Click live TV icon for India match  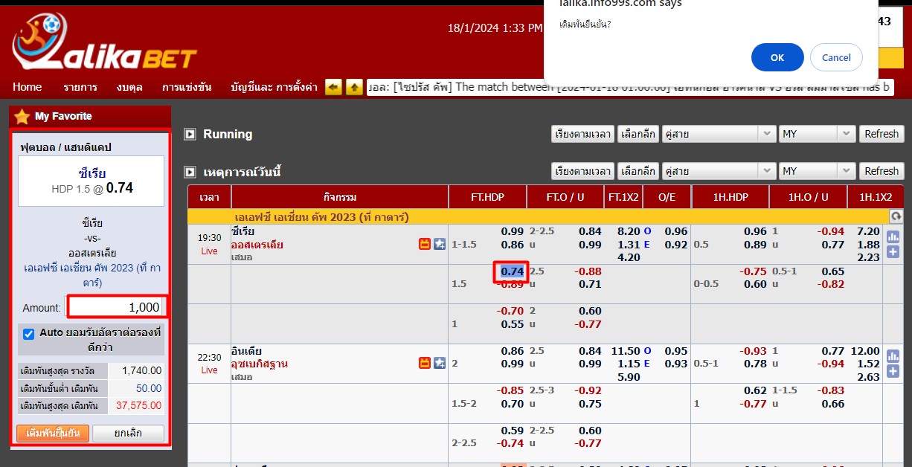[426, 363]
